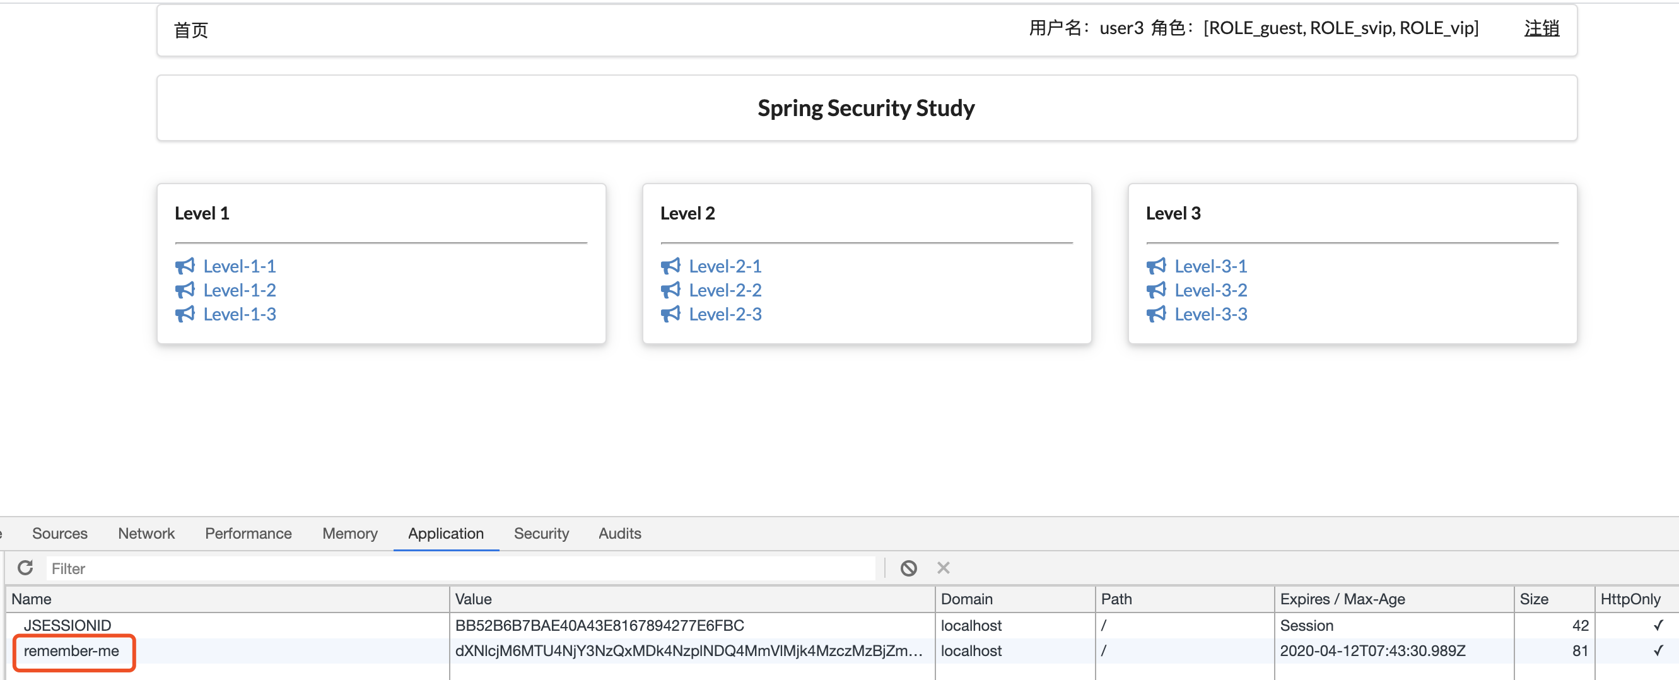Click the megaphone icon beside Level-2-2
1679x680 pixels.
(x=670, y=290)
